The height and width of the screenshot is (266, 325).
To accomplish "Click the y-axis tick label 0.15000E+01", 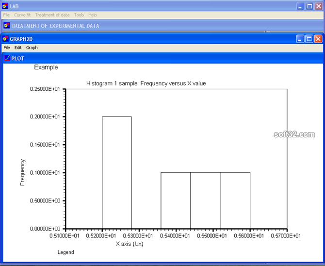I will click(45, 145).
